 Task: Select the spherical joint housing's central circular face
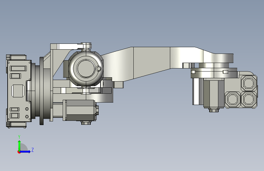pos(86,68)
